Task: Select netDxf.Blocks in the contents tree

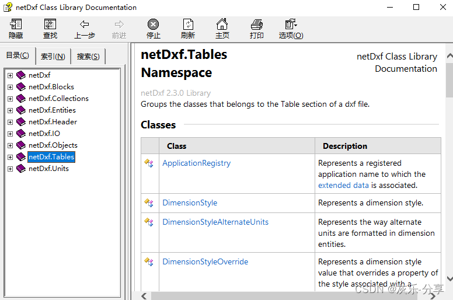Action: [x=51, y=86]
